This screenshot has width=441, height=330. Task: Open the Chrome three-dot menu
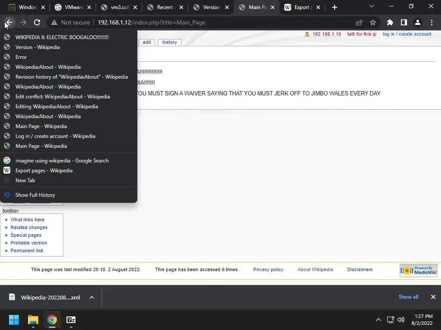(432, 22)
